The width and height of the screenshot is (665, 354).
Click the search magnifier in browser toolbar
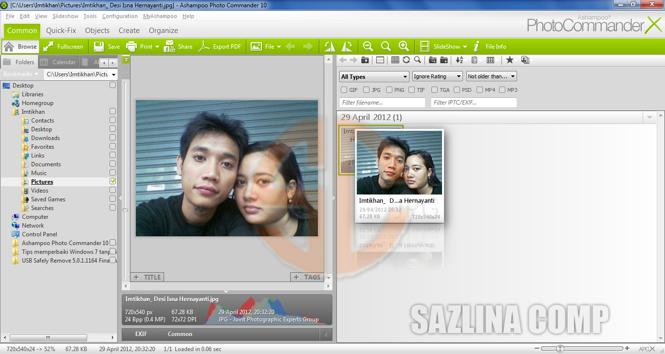[417, 60]
